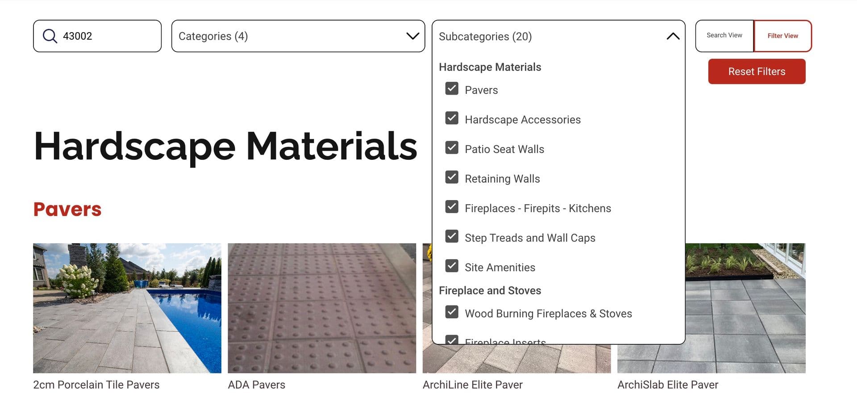Open the ArchiLine Elite Paver link
The width and height of the screenshot is (857, 406).
(472, 385)
